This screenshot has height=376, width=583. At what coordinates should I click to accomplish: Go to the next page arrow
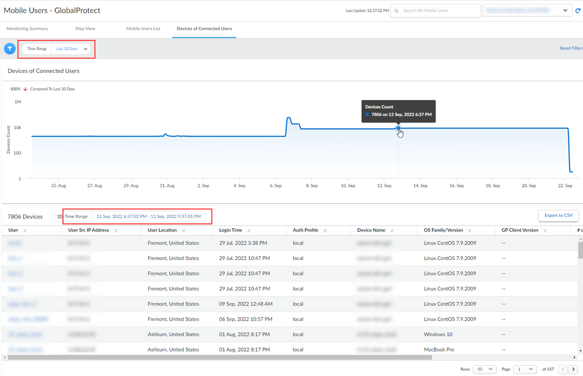[x=574, y=369]
